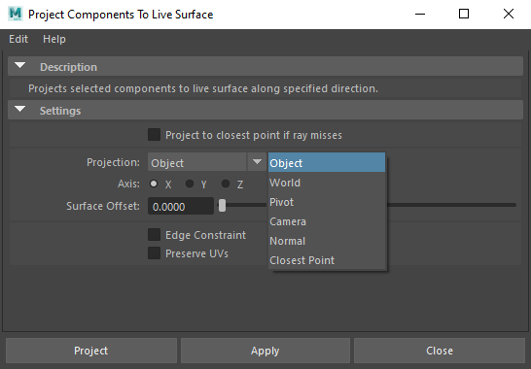
Task: Select the X axis radio button
Action: coord(154,184)
